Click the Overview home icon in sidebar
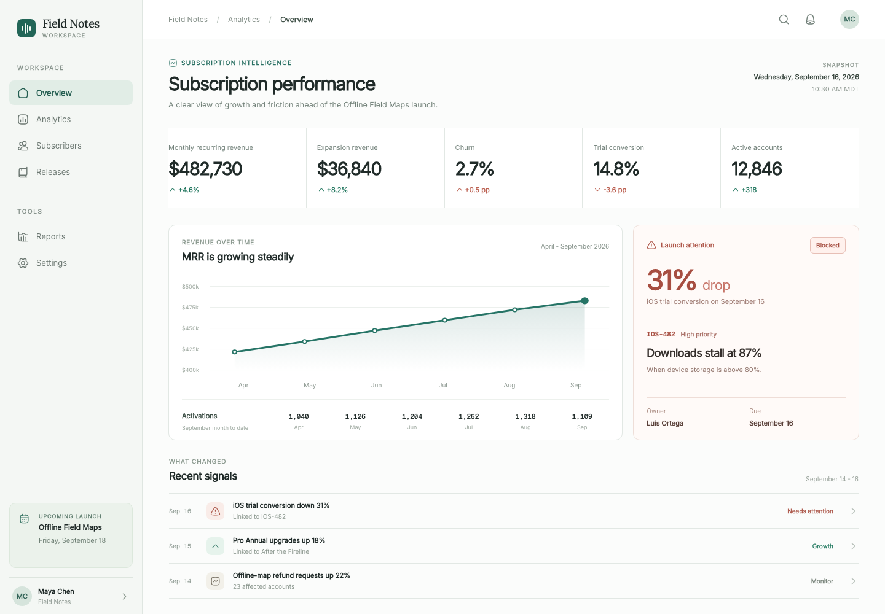 coord(23,93)
